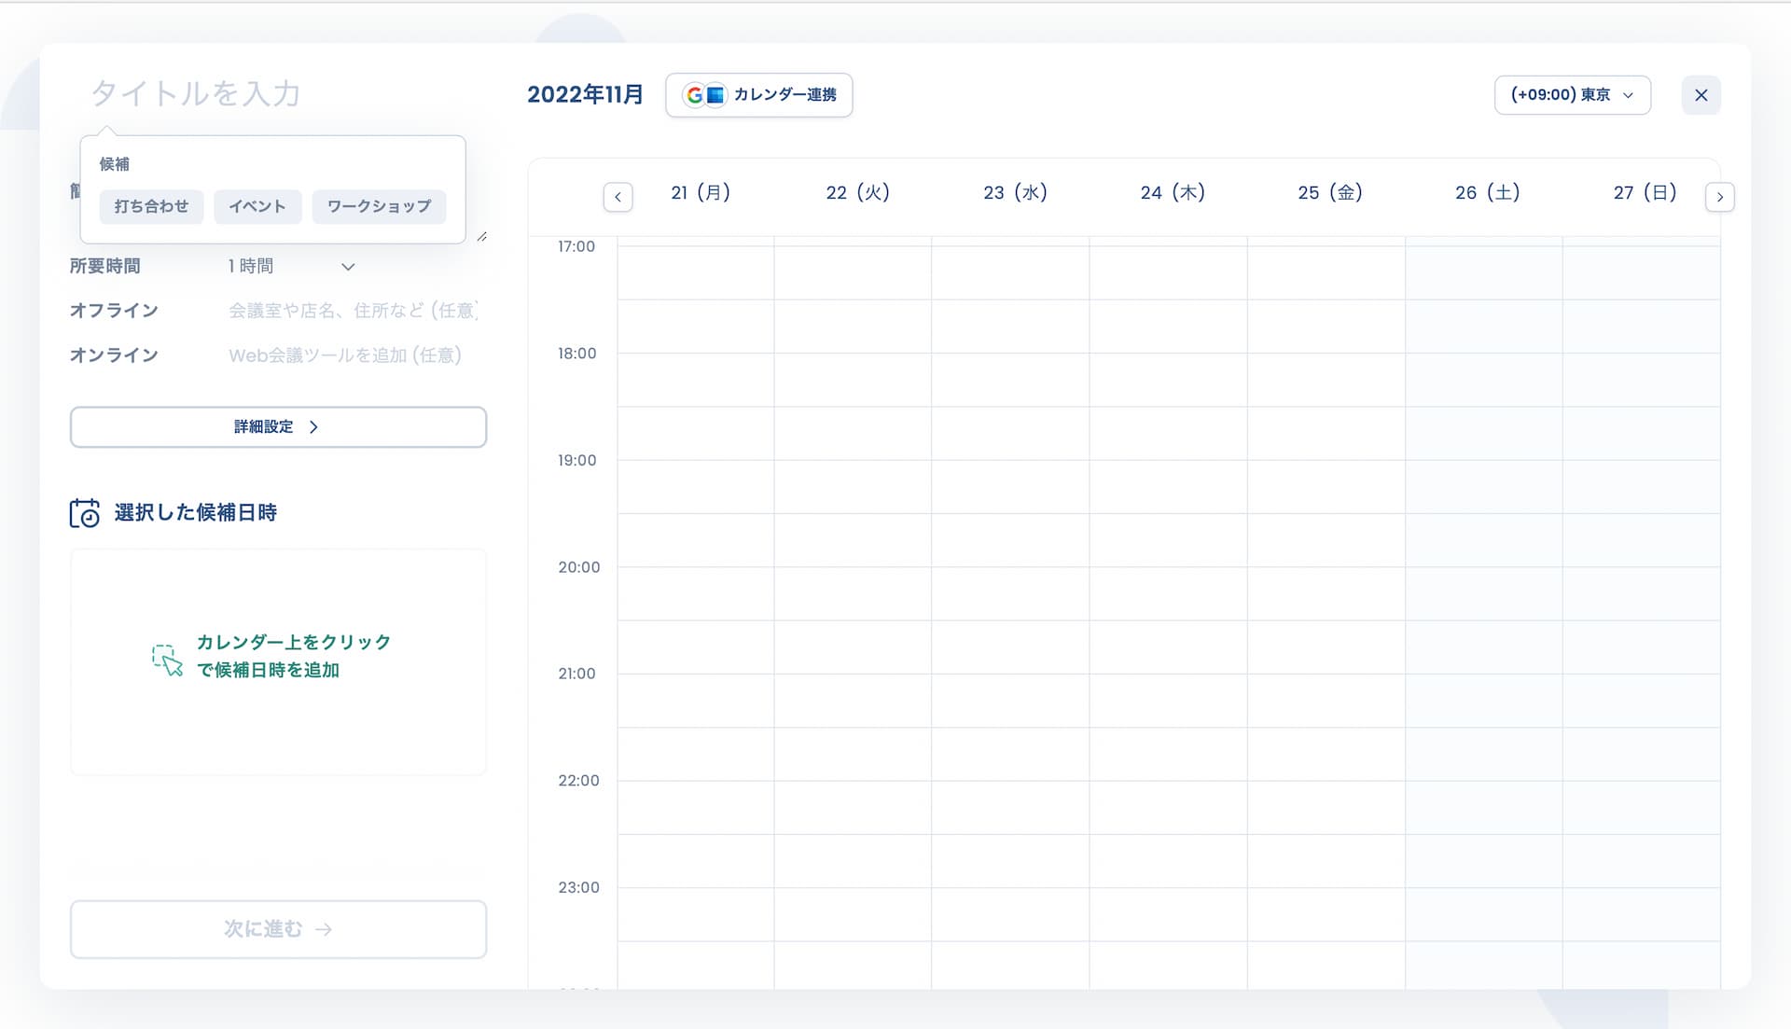Go to next week arrow
Viewport: 1791px width, 1029px height.
pyautogui.click(x=1719, y=197)
